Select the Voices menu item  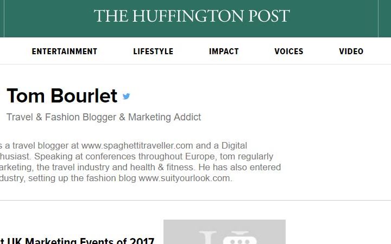[289, 52]
